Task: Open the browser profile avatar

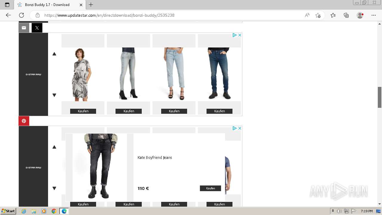Action: pyautogui.click(x=360, y=15)
